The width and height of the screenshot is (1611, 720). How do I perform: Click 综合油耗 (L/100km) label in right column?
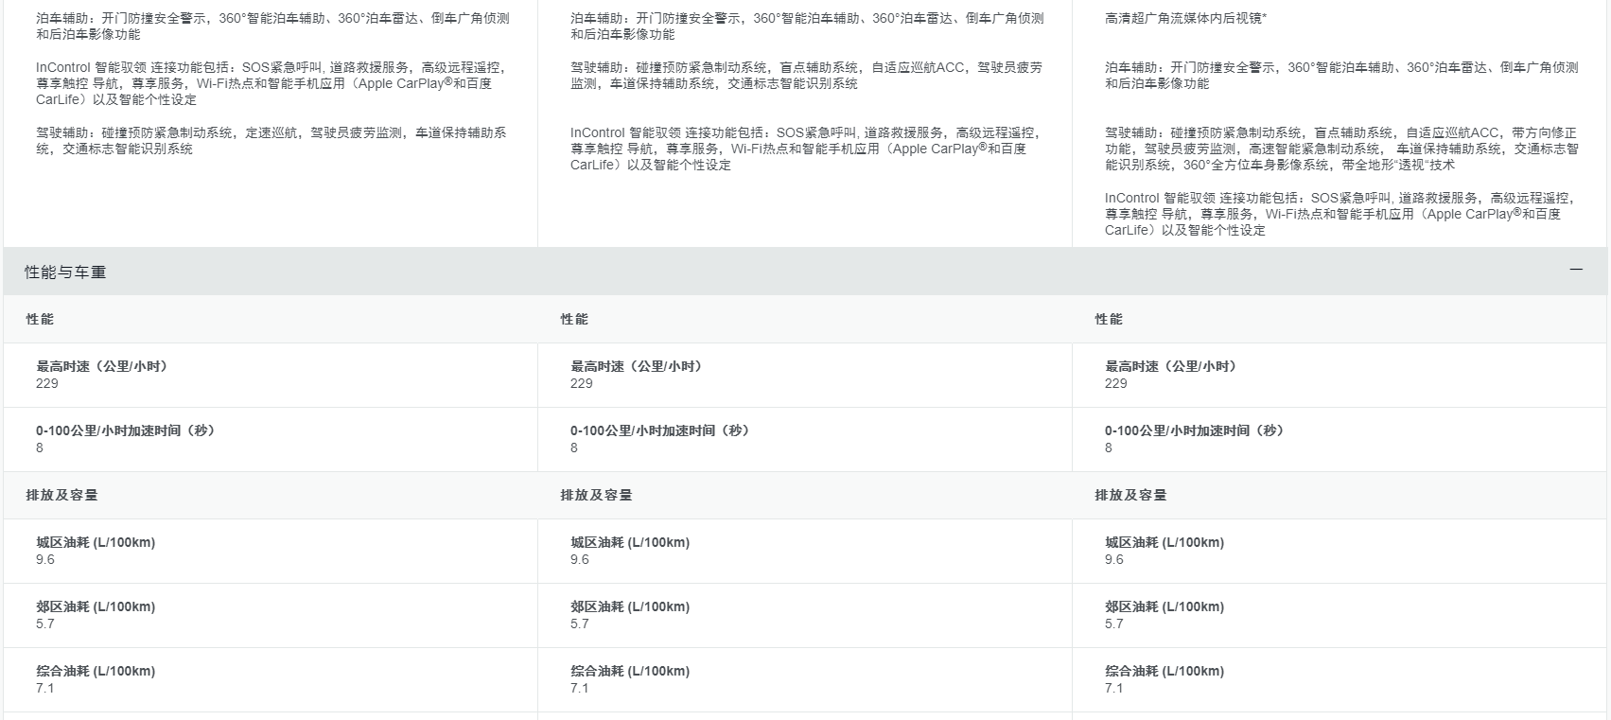(x=1164, y=671)
